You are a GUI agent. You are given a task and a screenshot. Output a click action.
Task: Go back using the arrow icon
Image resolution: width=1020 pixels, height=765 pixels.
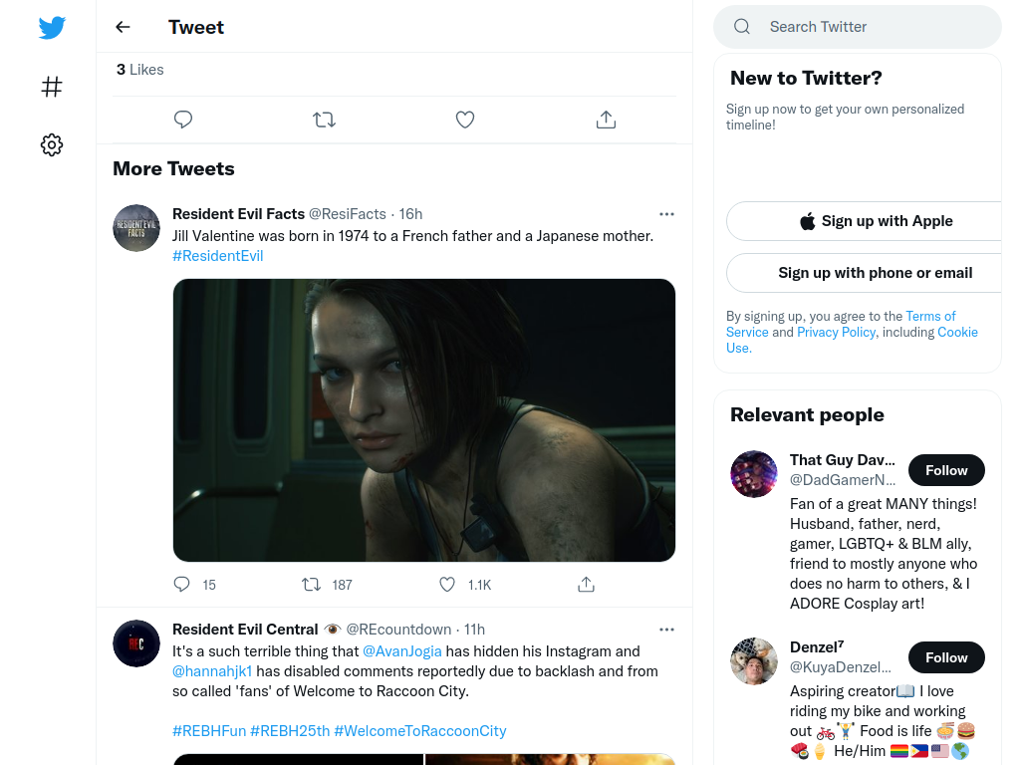click(x=123, y=27)
